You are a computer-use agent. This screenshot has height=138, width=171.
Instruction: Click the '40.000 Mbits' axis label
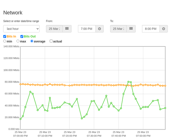pyautogui.click(x=12, y=105)
